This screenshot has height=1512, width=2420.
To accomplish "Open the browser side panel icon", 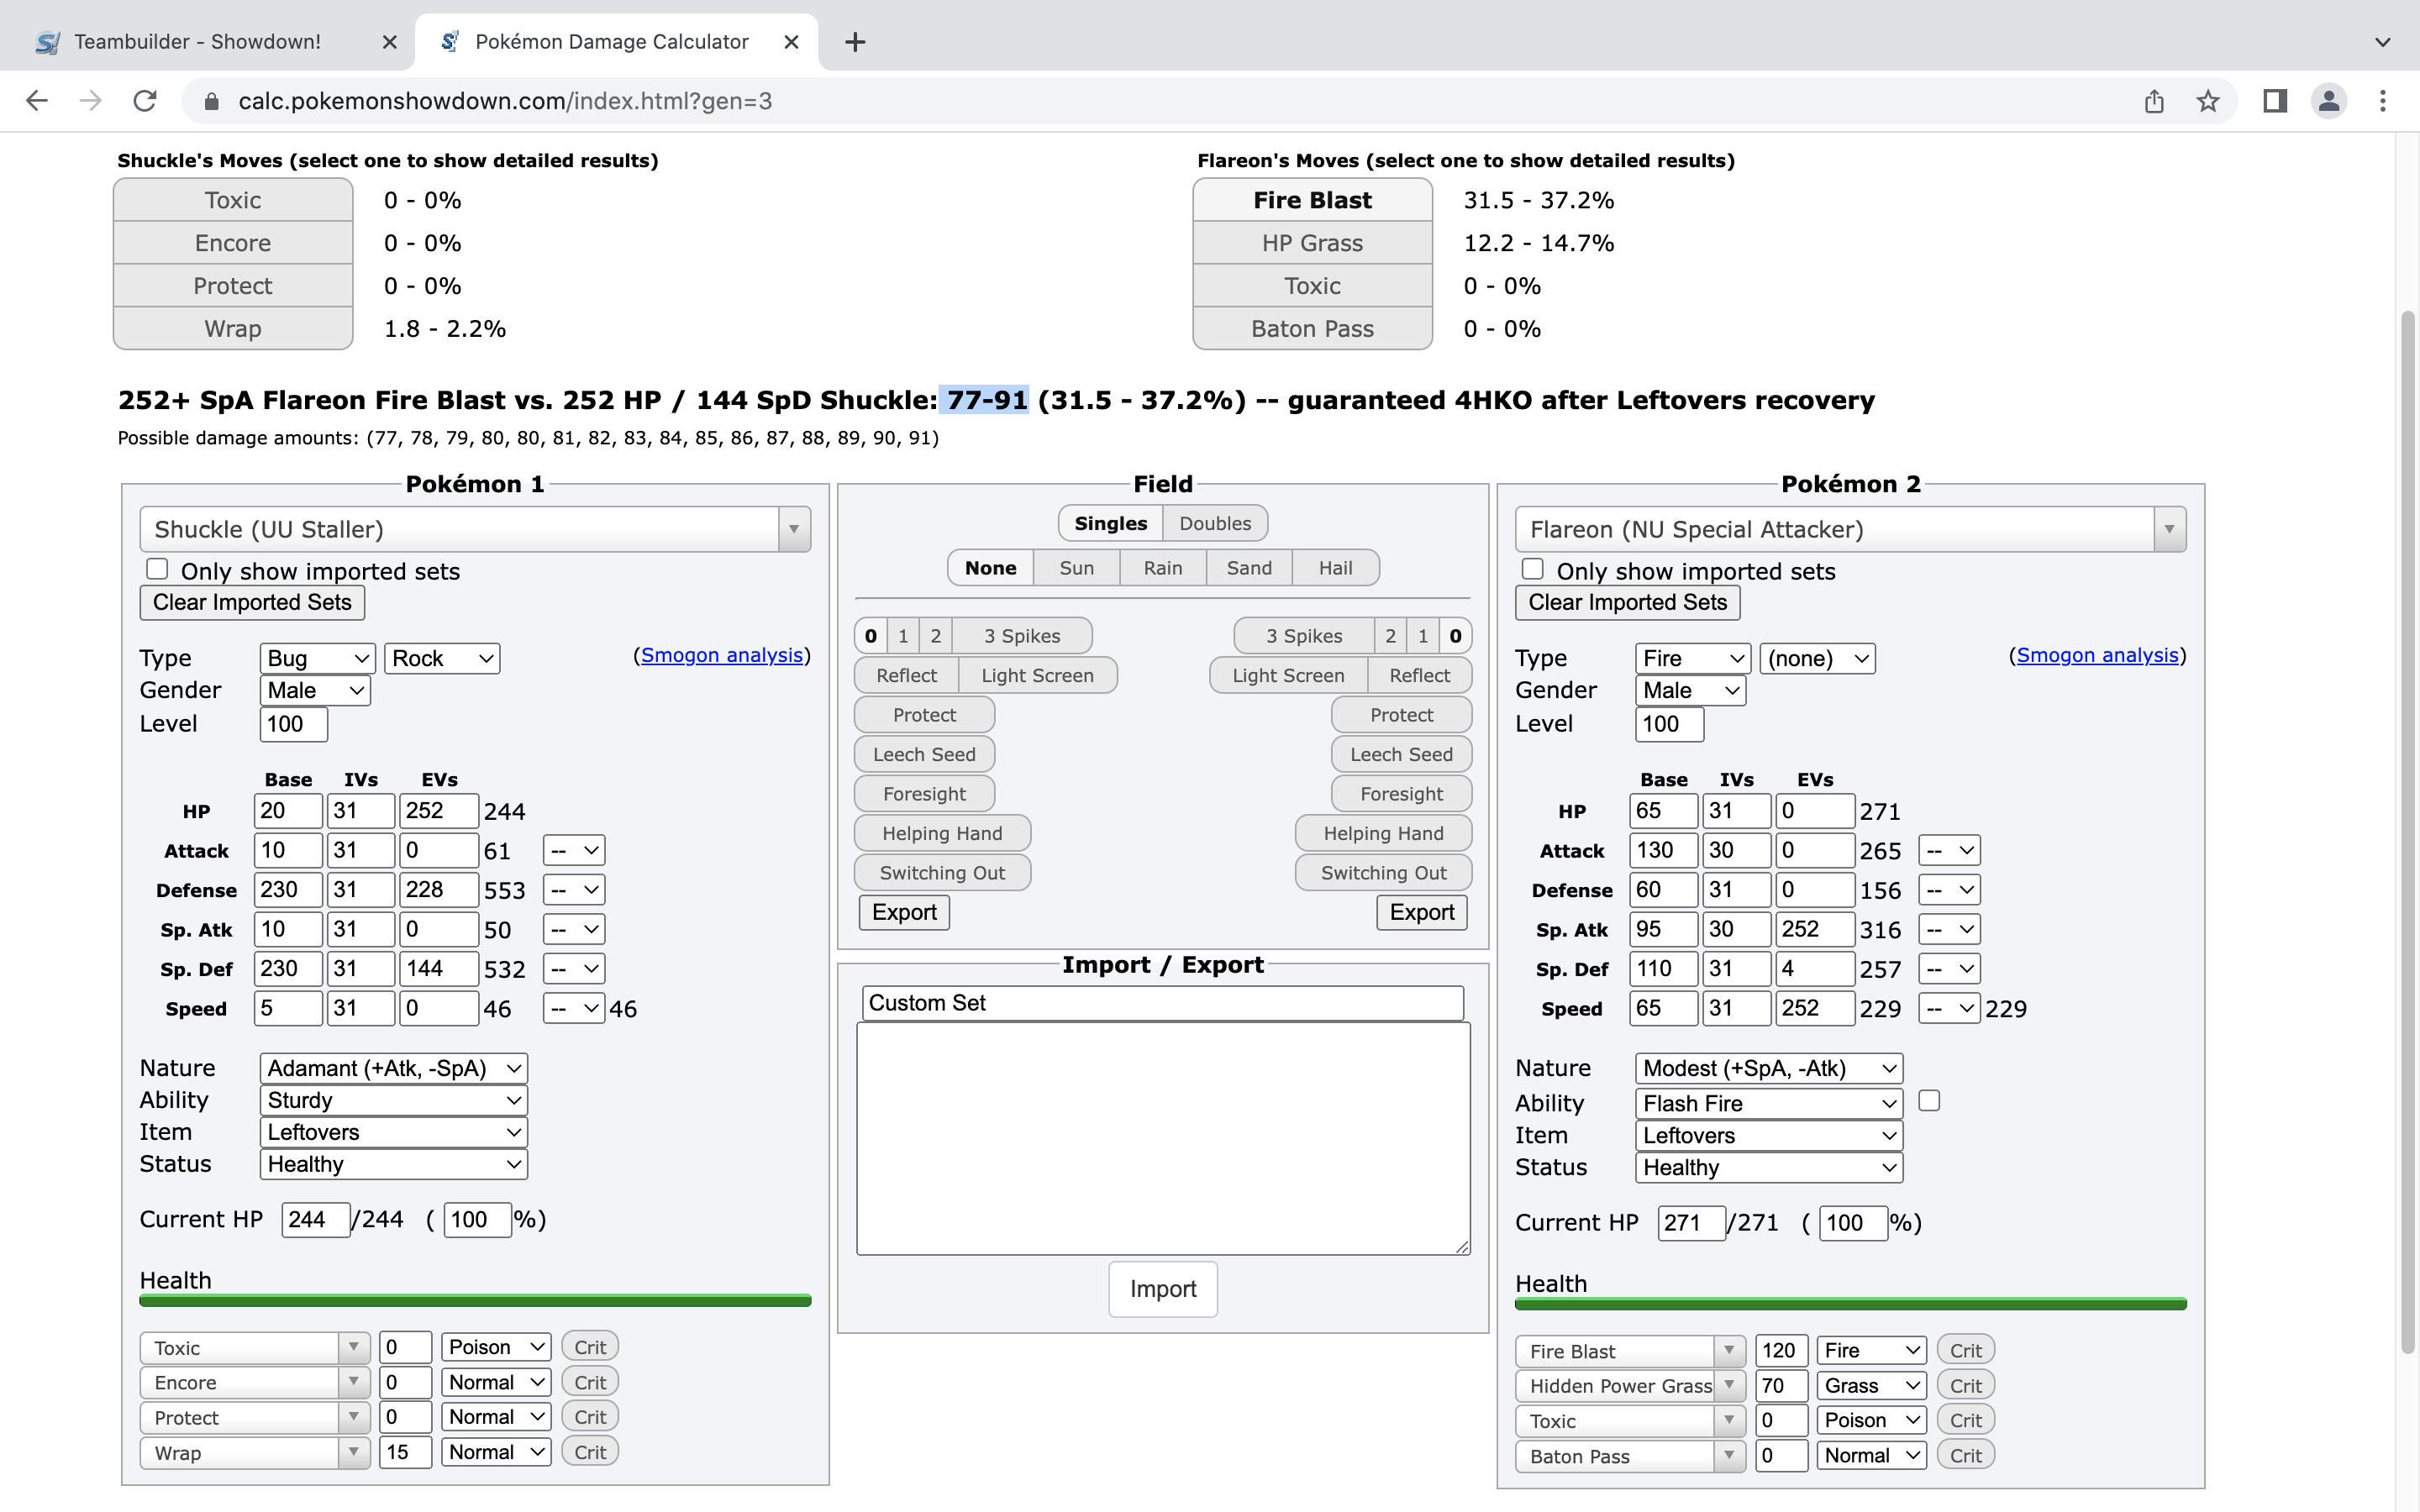I will coord(2275,101).
